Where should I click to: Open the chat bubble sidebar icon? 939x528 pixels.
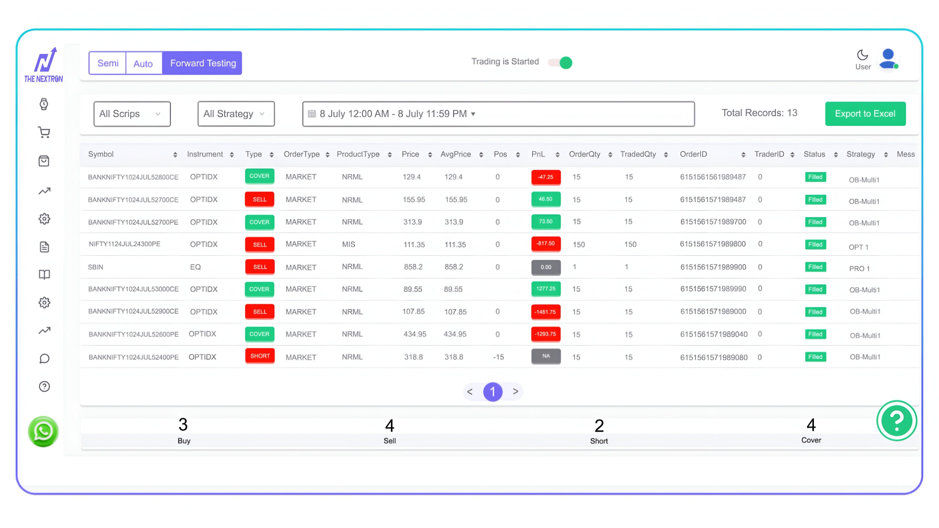click(44, 358)
